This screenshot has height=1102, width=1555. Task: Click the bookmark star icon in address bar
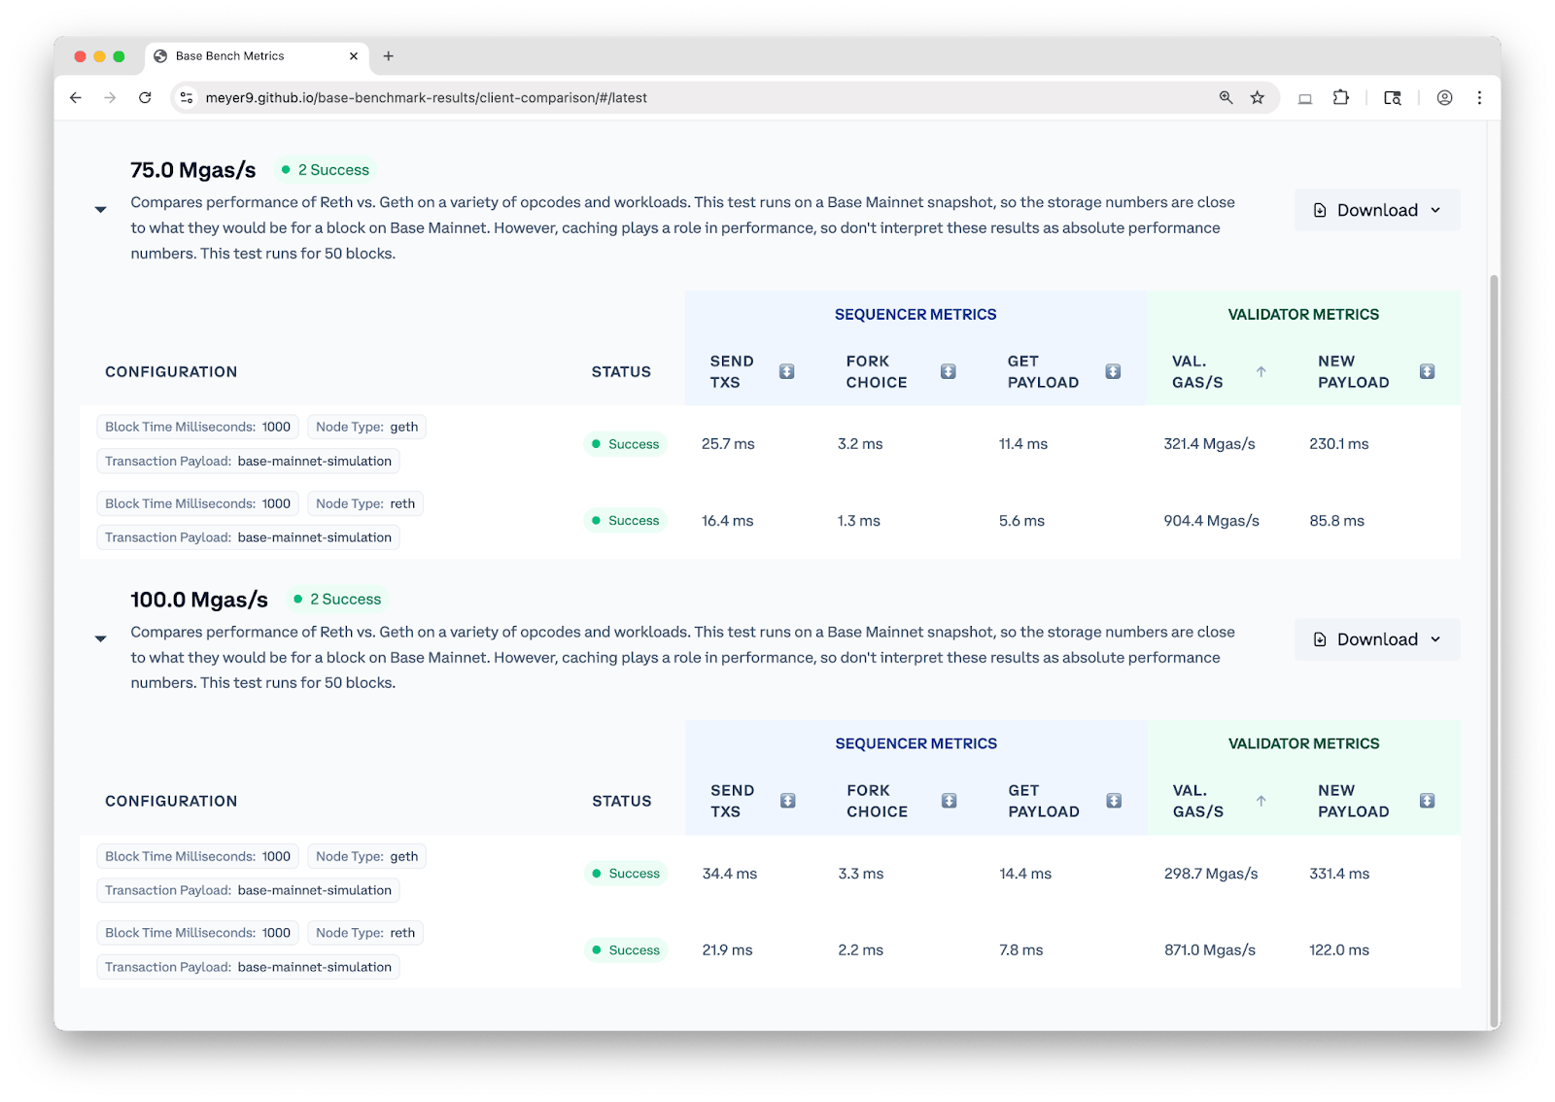pos(1258,98)
